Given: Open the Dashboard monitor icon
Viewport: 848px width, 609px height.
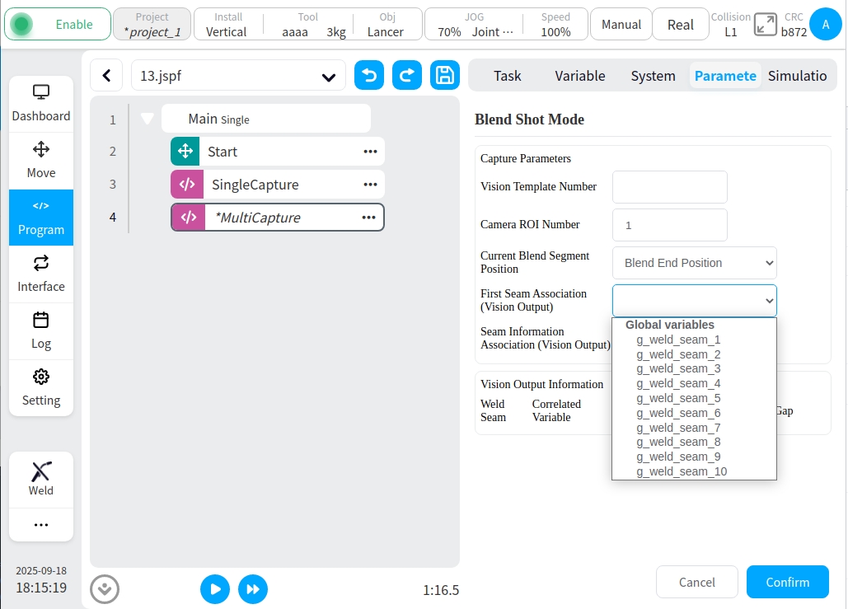Looking at the screenshot, I should coord(41,103).
